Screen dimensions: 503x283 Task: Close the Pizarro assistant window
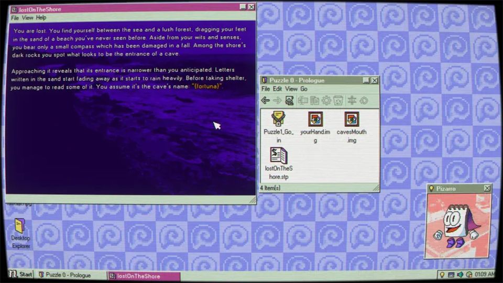tap(487, 188)
